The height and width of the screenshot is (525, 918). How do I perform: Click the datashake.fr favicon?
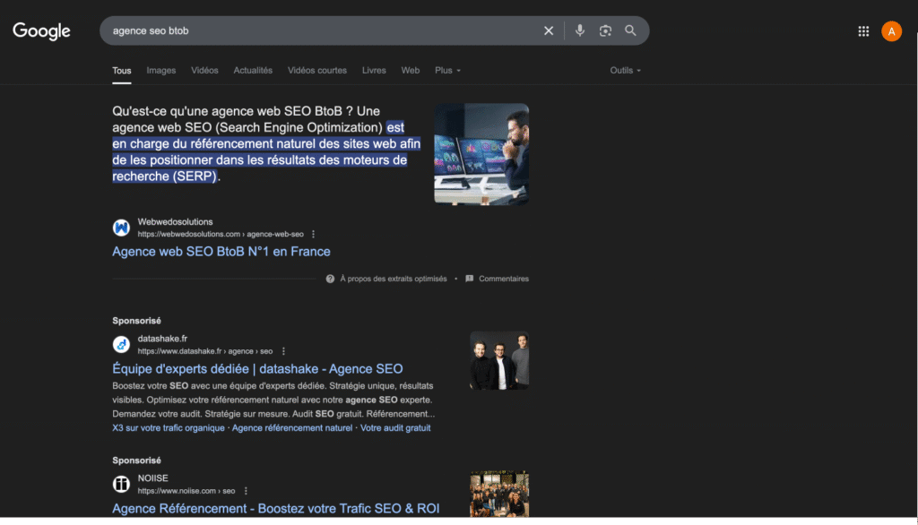point(121,344)
